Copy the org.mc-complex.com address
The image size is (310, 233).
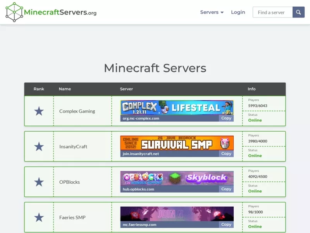pos(226,118)
